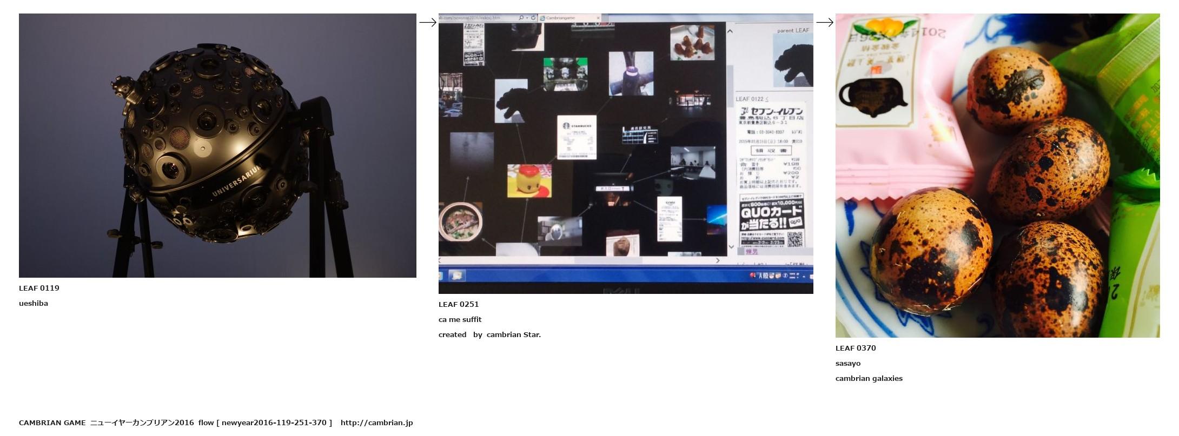Click the yellow pudding character thumbnail
The image size is (1179, 436).
(x=529, y=181)
